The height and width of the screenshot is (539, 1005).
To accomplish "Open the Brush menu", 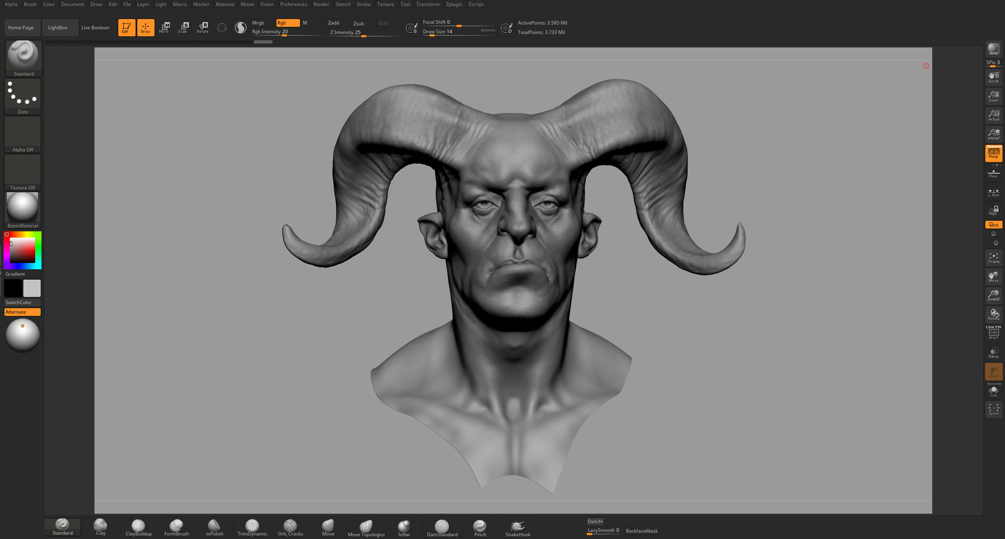I will 30,4.
